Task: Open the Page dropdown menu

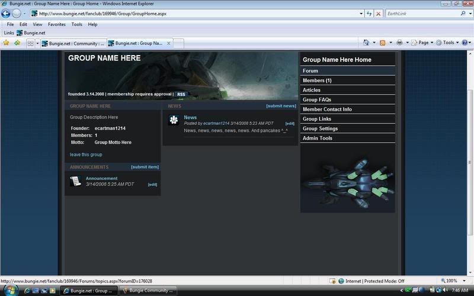Action: click(423, 43)
